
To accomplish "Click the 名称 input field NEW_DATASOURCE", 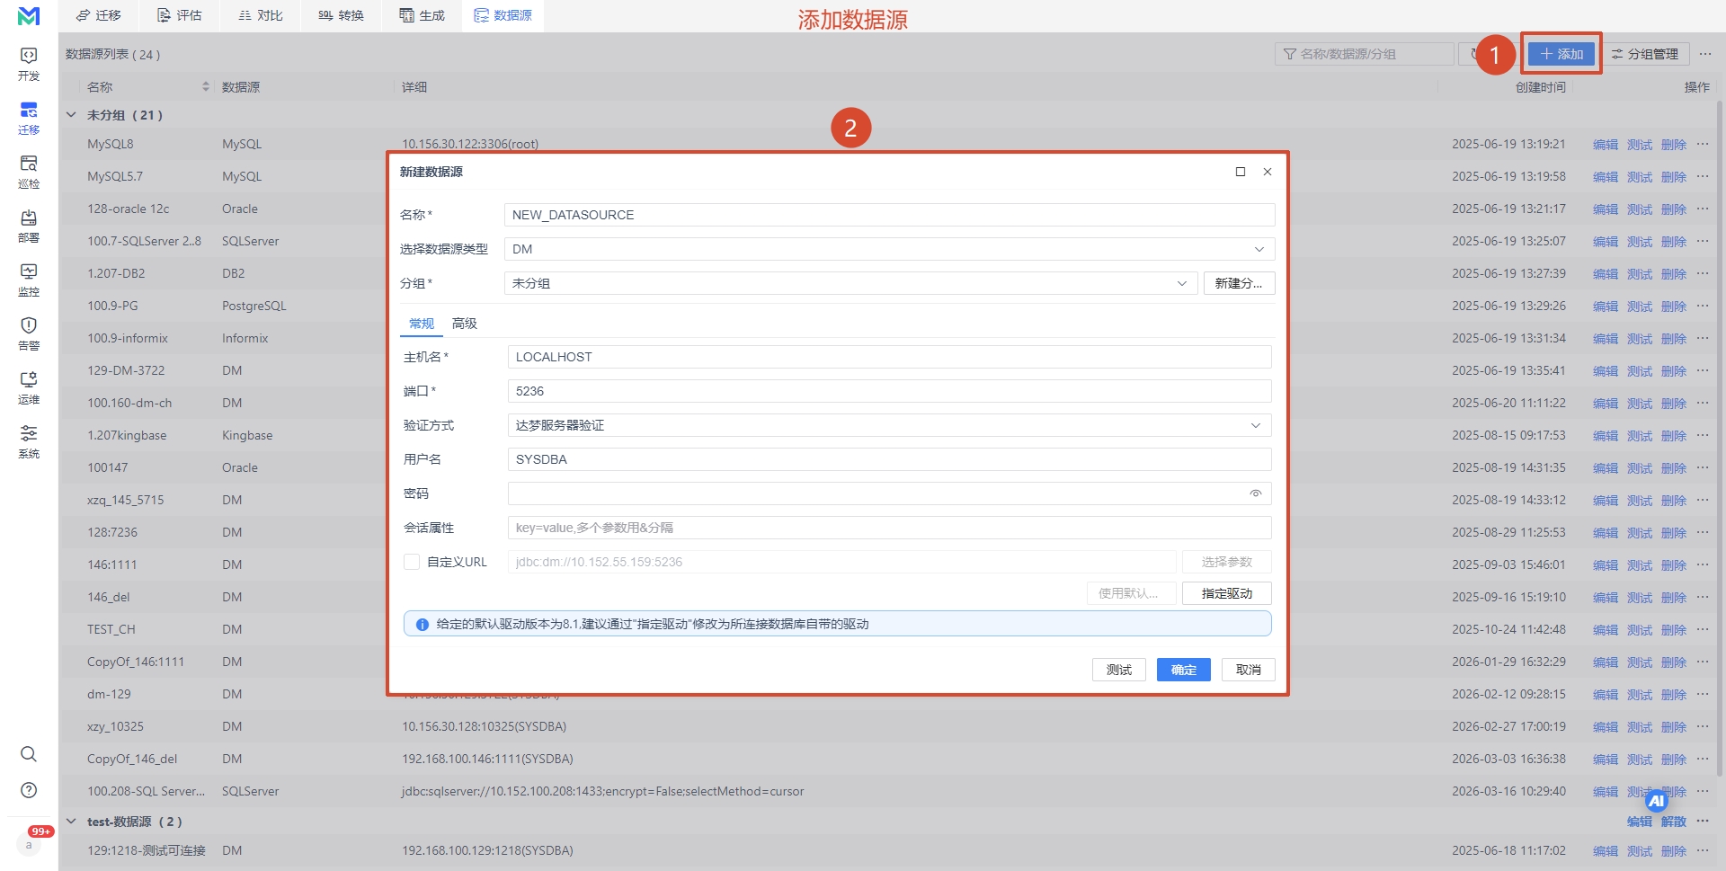I will coord(889,215).
